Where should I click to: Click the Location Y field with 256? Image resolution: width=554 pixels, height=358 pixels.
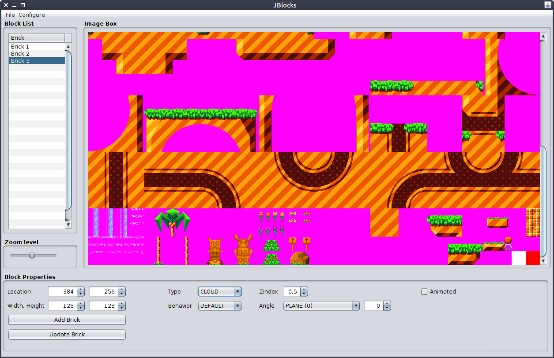(104, 291)
